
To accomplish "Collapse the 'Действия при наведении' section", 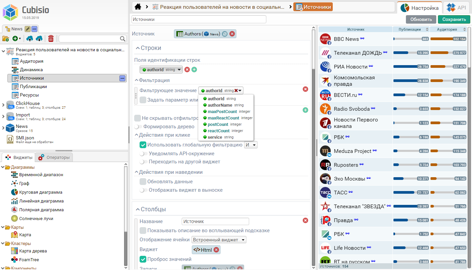I will coord(137,172).
